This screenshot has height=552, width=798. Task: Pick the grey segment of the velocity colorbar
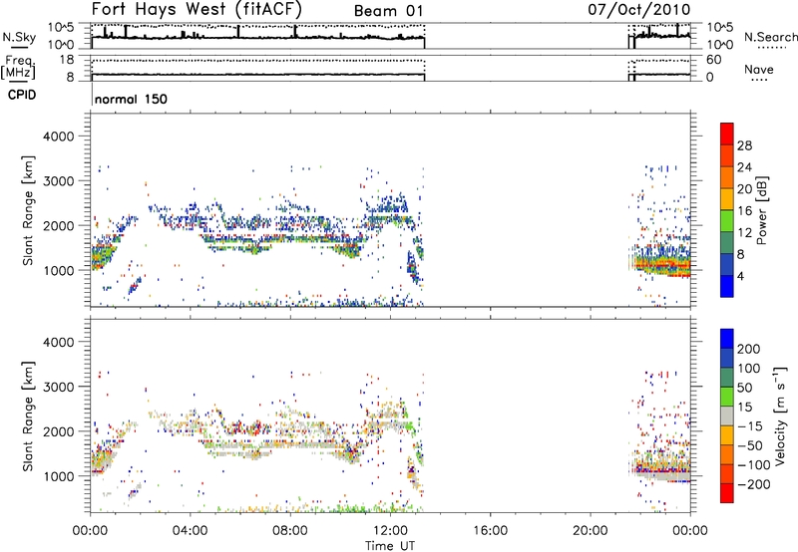pos(727,415)
